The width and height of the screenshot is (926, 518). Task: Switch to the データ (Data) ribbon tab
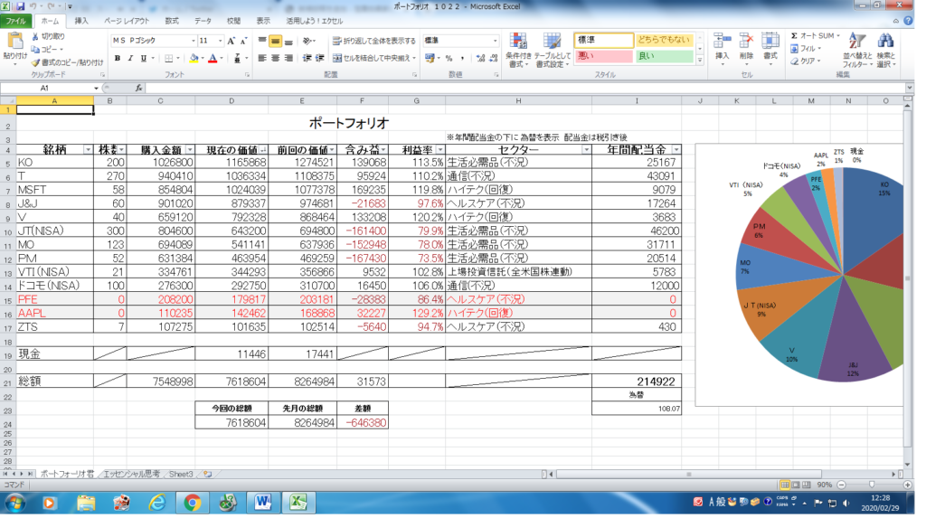203,22
